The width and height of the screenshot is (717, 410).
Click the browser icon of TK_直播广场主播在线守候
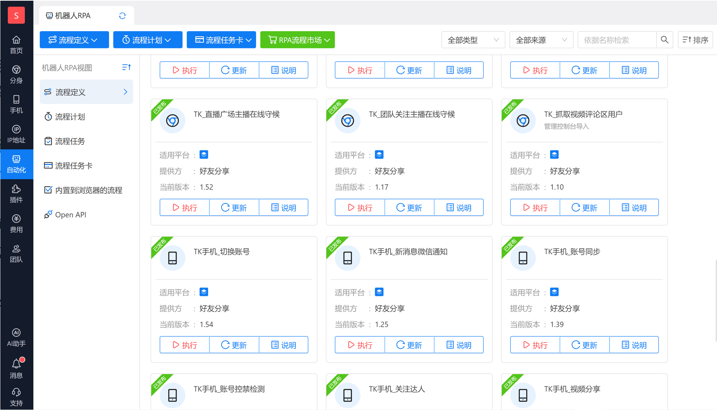click(x=173, y=121)
